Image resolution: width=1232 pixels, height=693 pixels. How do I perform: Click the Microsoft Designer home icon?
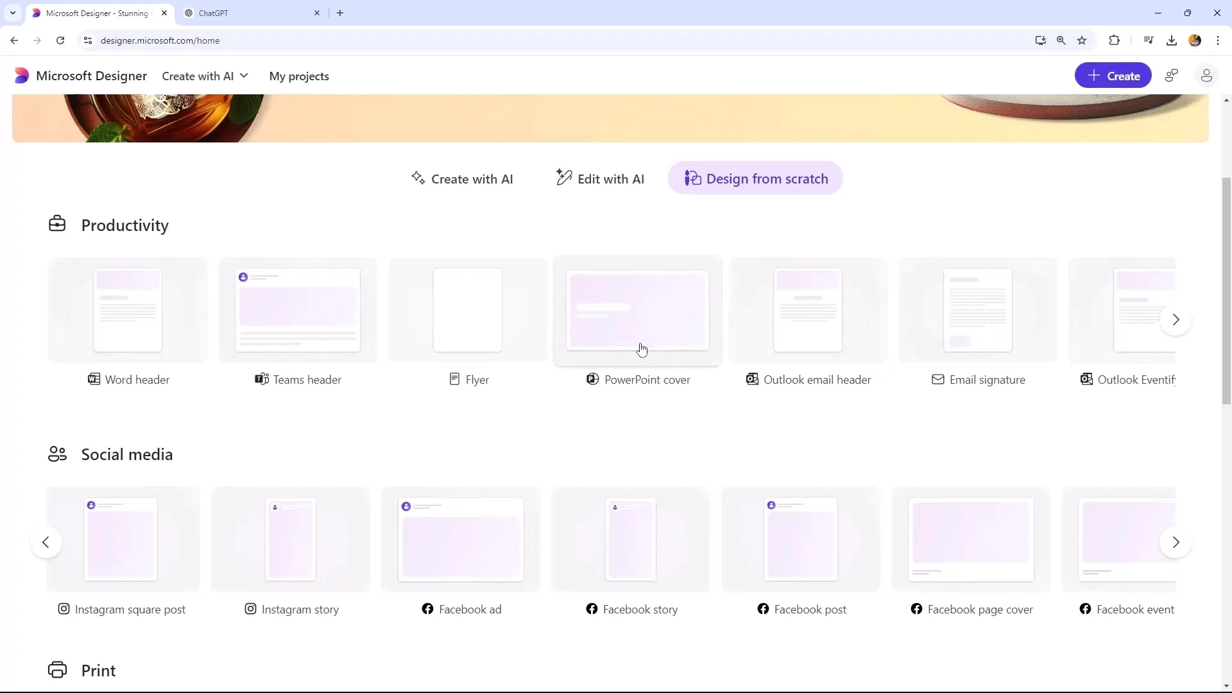click(21, 75)
